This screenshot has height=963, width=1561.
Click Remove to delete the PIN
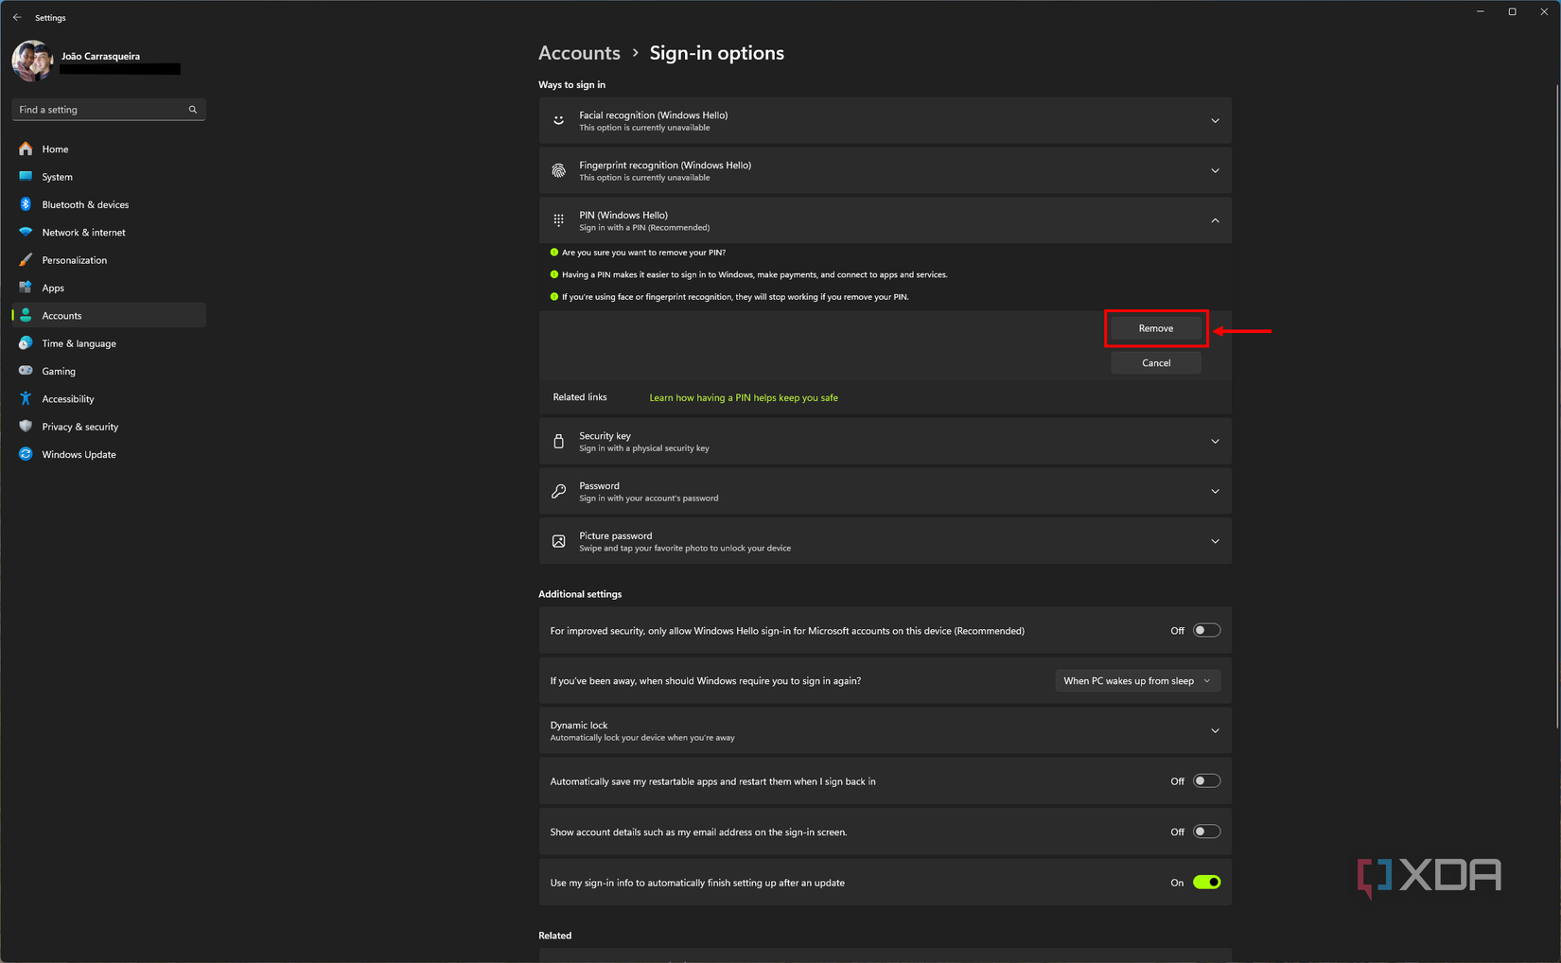coord(1156,328)
